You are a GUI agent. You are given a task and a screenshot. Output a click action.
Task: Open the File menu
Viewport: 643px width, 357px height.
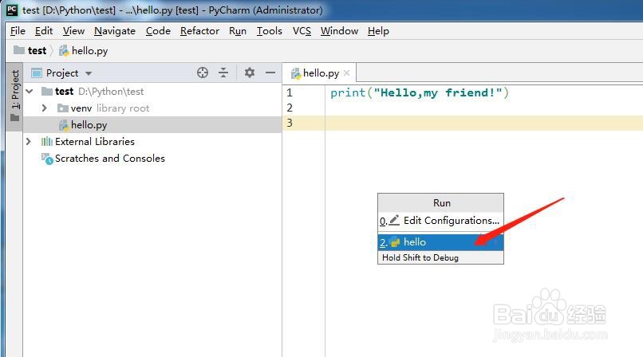coord(18,31)
